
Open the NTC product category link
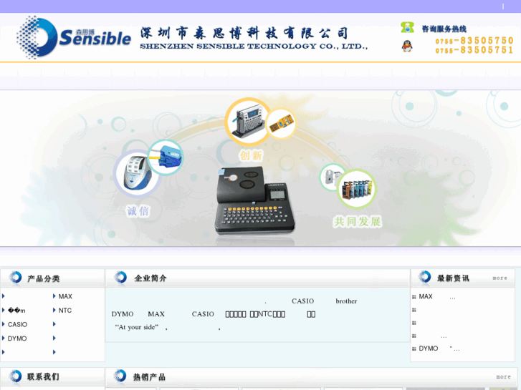pos(65,311)
